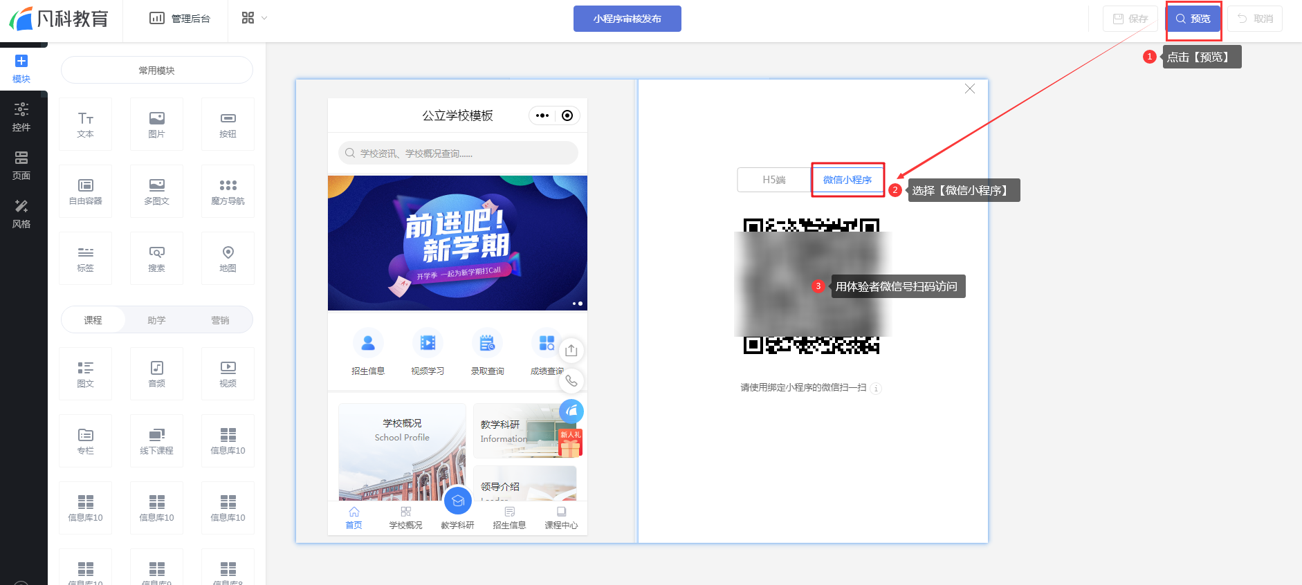This screenshot has height=585, width=1302.
Task: Select the 线下课程 module
Action: [157, 441]
